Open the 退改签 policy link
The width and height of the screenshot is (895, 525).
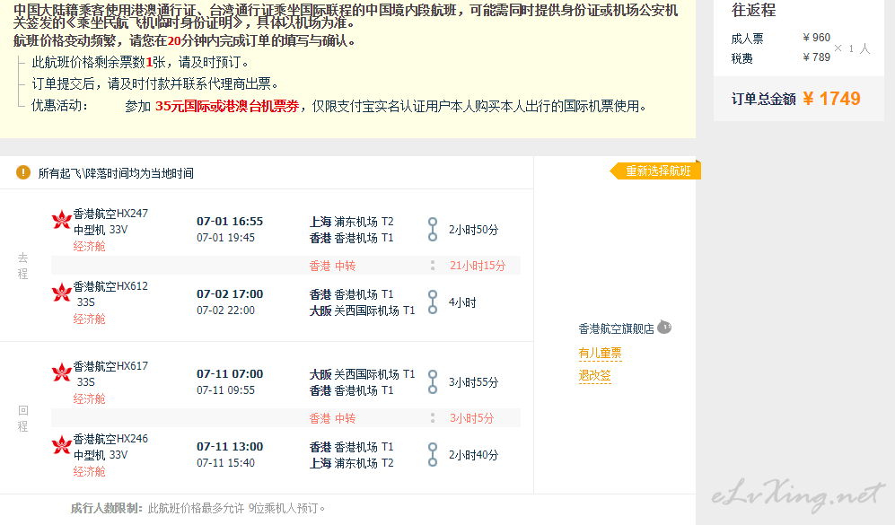595,375
